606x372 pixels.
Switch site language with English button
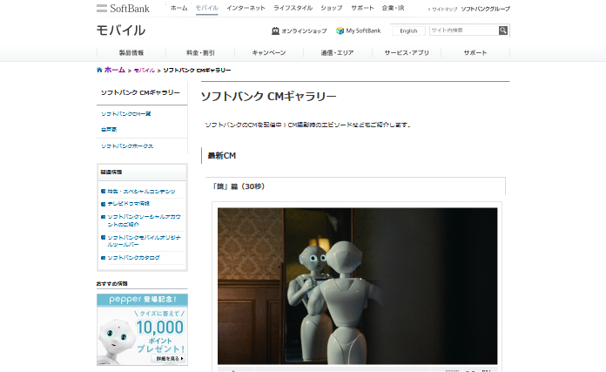408,30
